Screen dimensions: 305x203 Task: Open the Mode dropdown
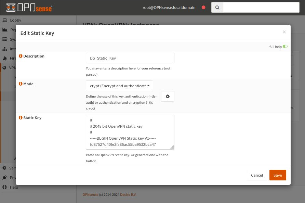tap(119, 86)
